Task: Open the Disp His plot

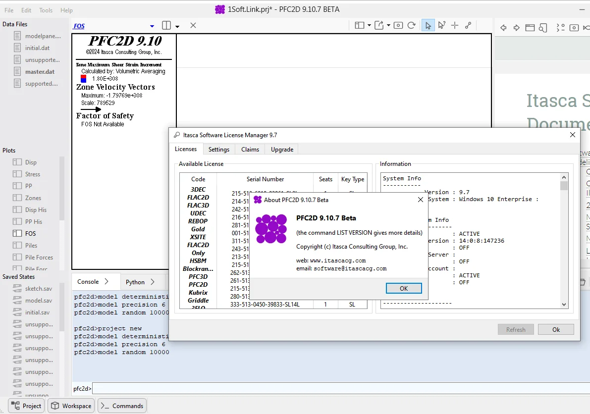Action: (36, 209)
